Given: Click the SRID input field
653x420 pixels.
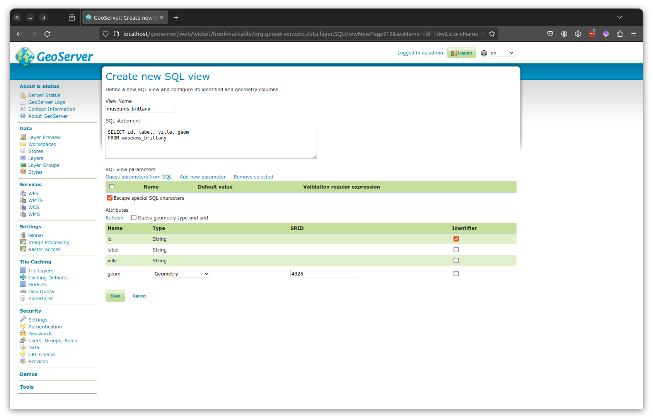Looking at the screenshot, I should click(324, 274).
